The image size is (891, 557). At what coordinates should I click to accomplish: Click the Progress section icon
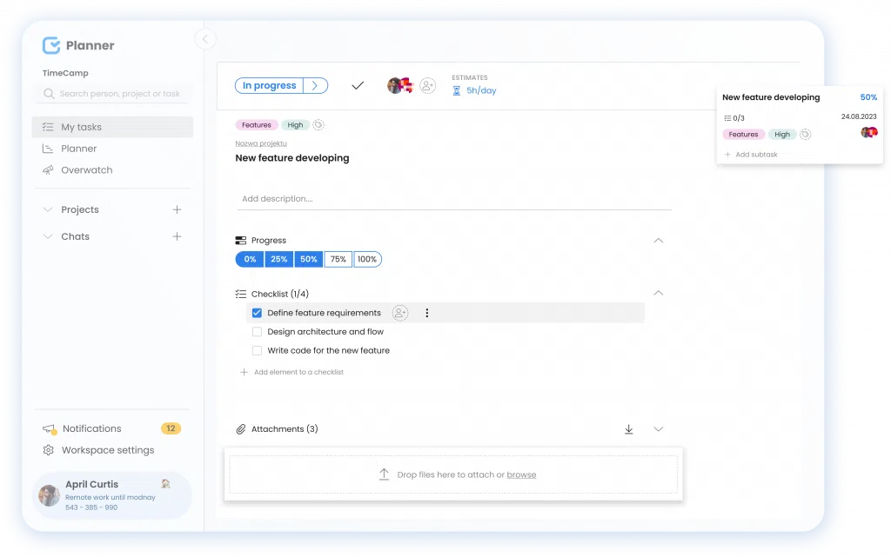(241, 241)
